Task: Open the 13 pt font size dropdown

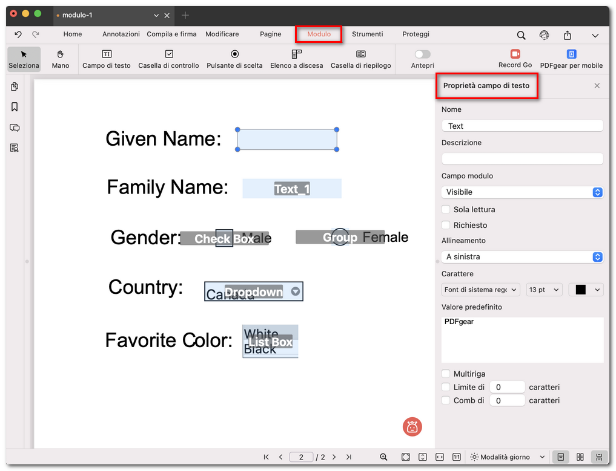Action: coord(544,290)
